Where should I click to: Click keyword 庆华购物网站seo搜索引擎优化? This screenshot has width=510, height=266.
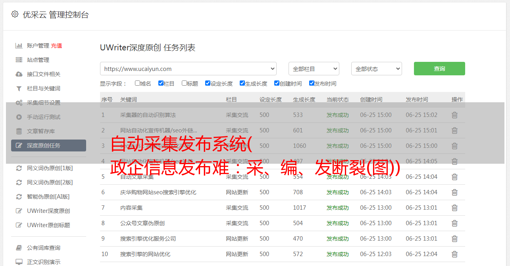click(158, 192)
